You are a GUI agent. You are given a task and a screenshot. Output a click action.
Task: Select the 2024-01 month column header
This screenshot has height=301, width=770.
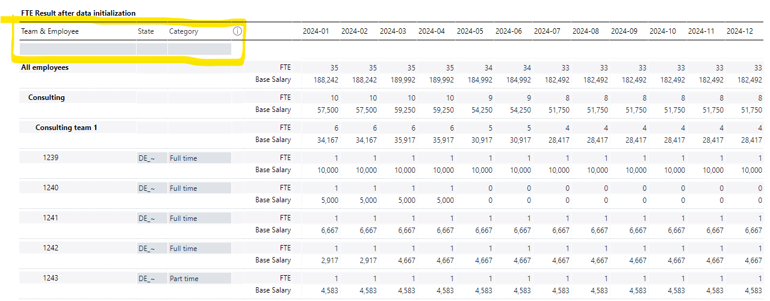coord(316,31)
